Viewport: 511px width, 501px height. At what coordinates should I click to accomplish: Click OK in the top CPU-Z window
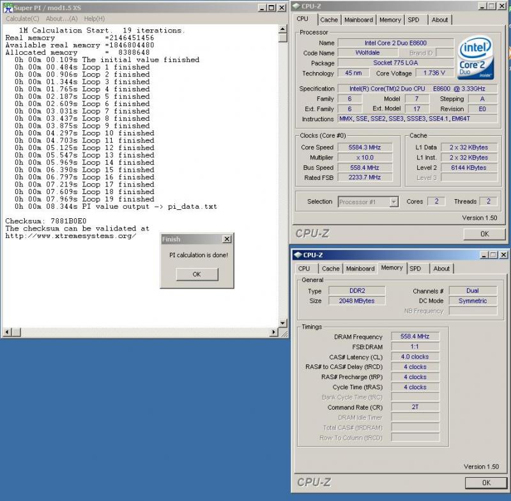pos(485,234)
